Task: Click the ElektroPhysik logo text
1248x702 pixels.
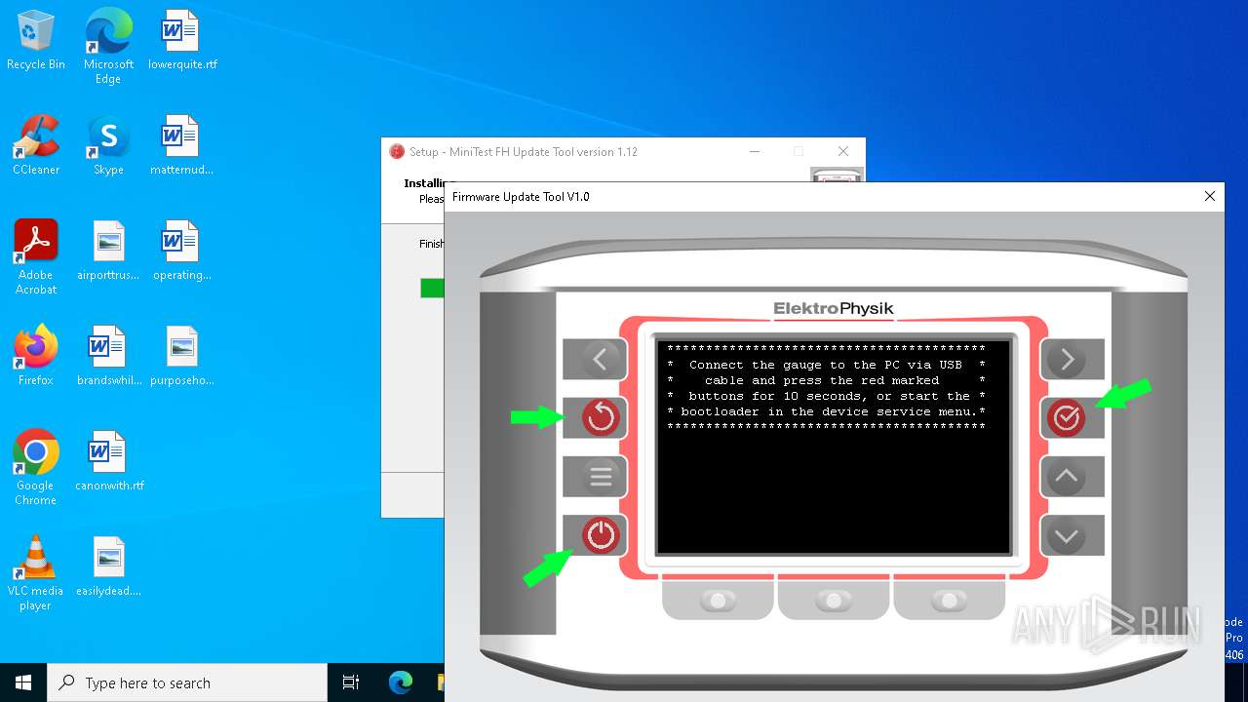Action: tap(834, 309)
